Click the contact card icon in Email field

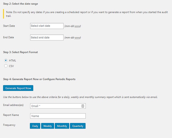(x=83, y=106)
